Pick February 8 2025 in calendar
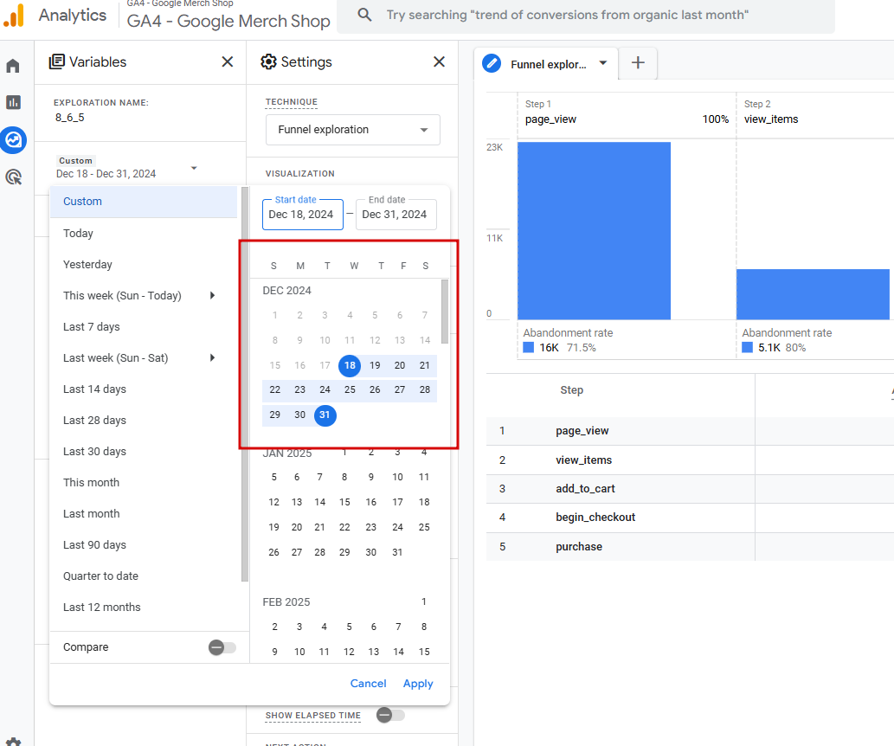This screenshot has width=894, height=746. [x=423, y=627]
